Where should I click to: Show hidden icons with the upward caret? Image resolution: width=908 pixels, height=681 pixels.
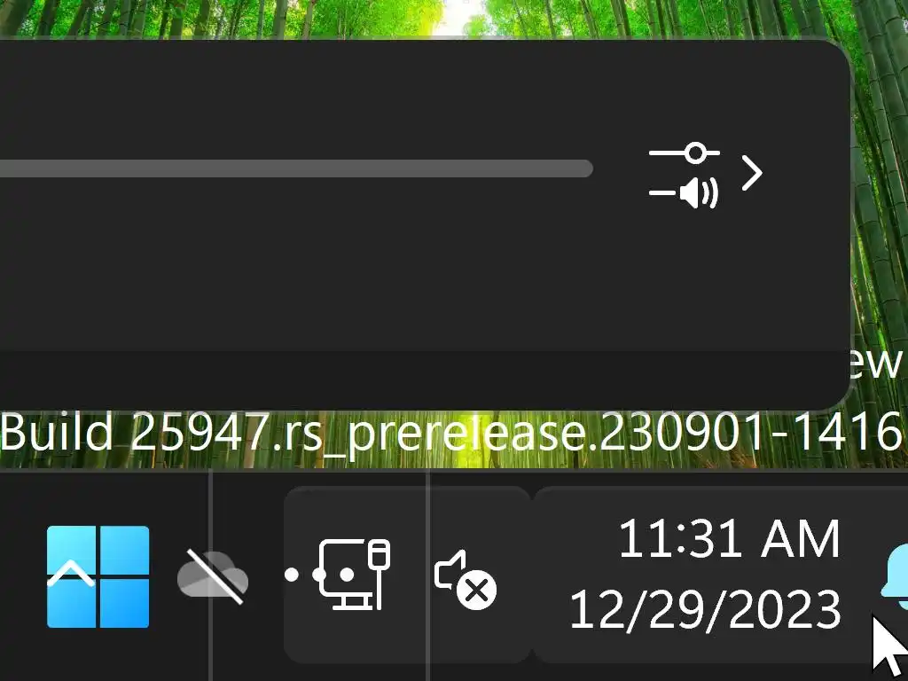[71, 575]
